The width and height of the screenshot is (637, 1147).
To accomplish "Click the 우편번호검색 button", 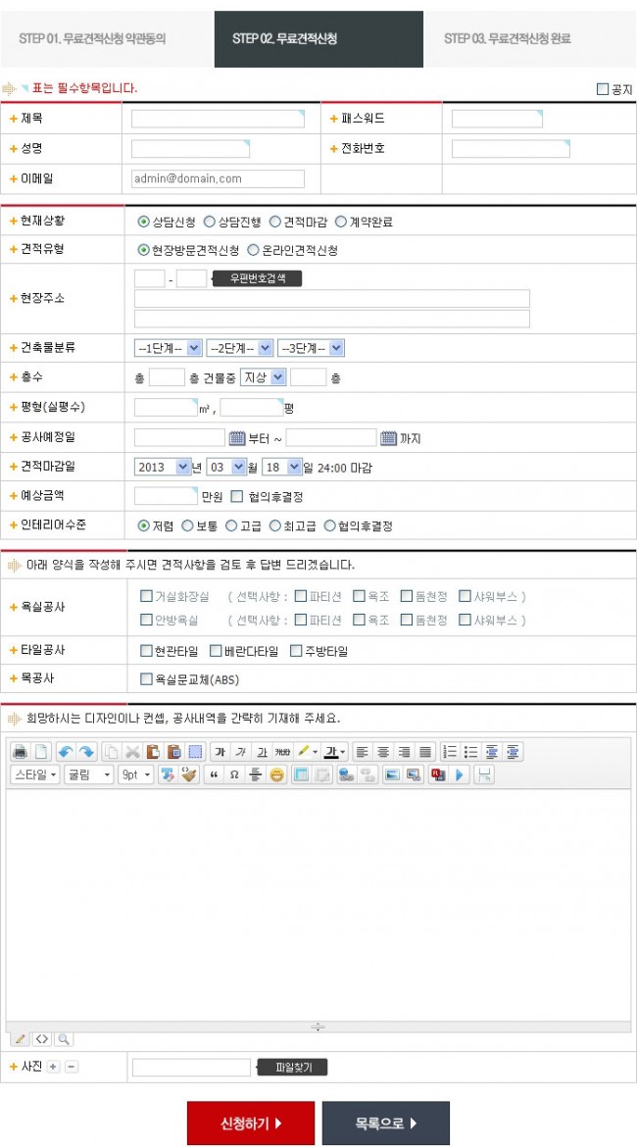I will click(x=257, y=278).
